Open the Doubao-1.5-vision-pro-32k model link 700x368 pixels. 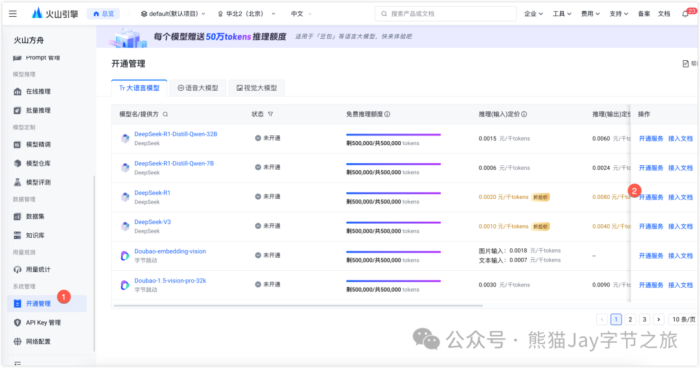(170, 281)
